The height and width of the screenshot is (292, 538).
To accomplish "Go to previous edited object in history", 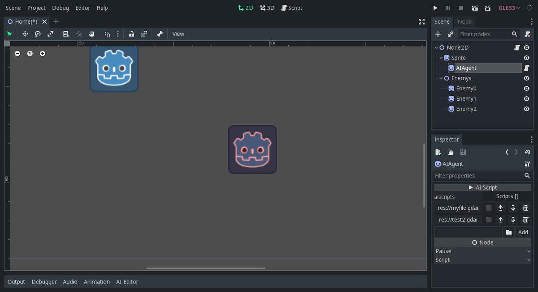I will [x=507, y=152].
